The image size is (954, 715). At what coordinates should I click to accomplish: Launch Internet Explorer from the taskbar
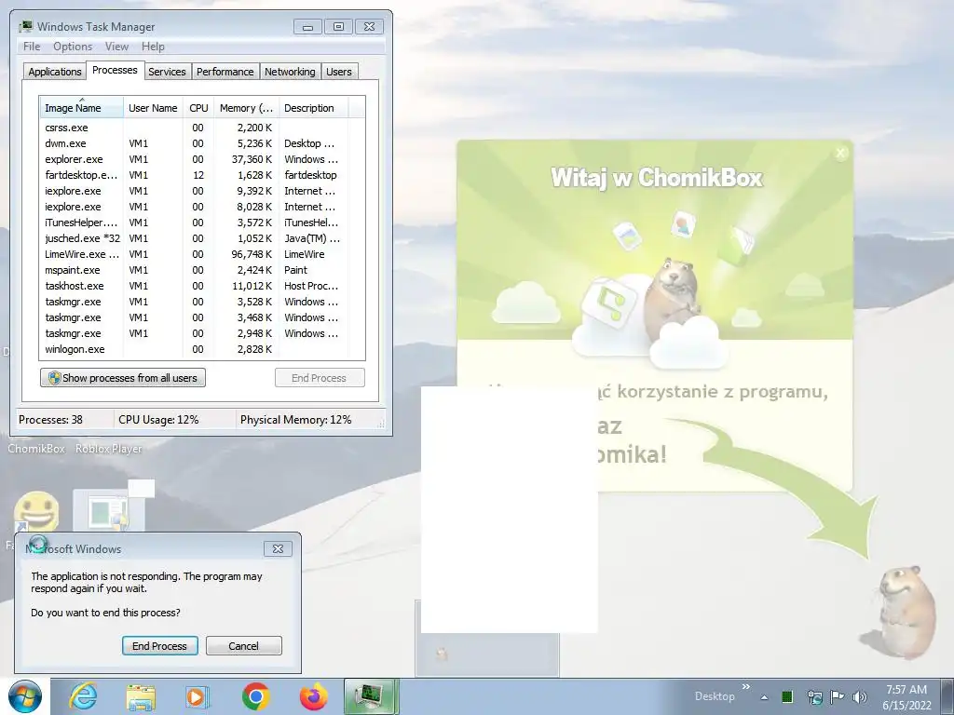[83, 696]
